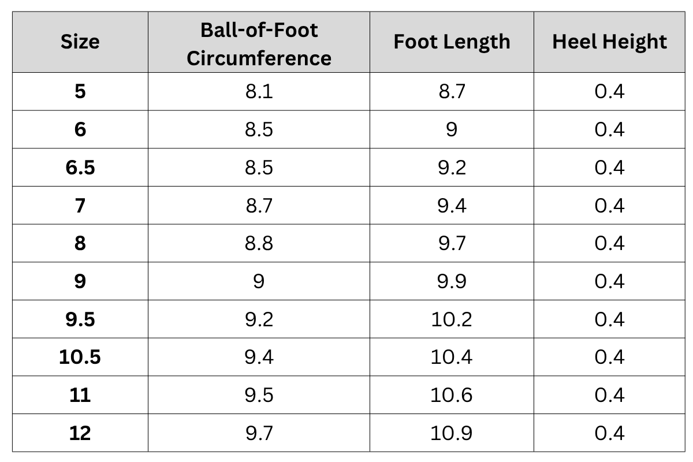
Task: Select heel height 0.4 in size 12 row
Action: [609, 433]
